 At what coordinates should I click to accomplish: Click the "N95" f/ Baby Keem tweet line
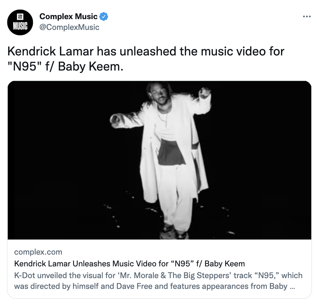click(65, 67)
